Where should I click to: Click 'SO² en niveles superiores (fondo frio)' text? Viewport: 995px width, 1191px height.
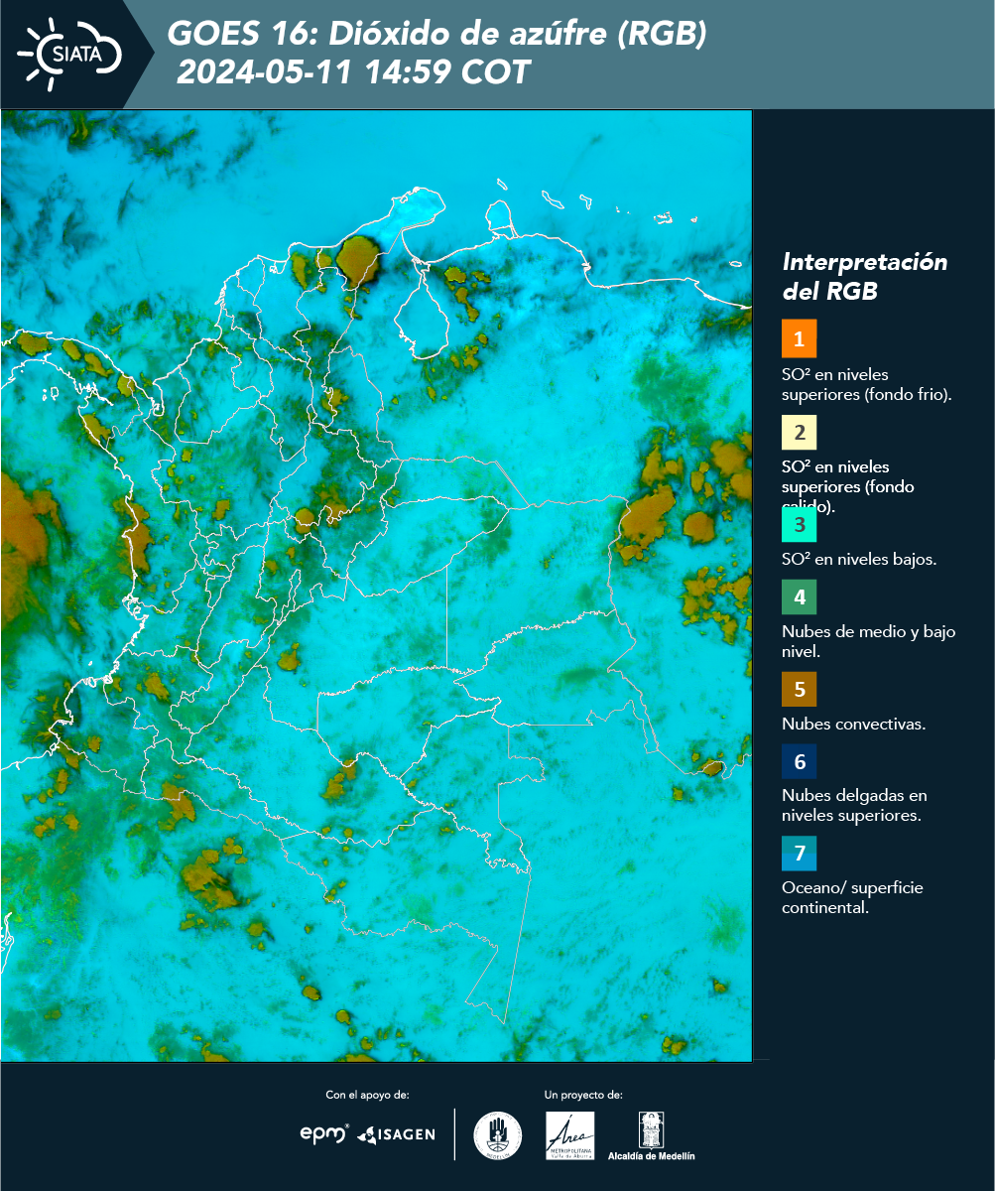(867, 384)
